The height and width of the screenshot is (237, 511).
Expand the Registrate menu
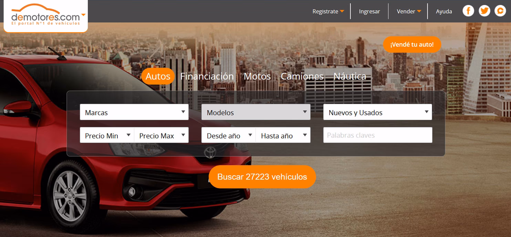click(x=328, y=11)
